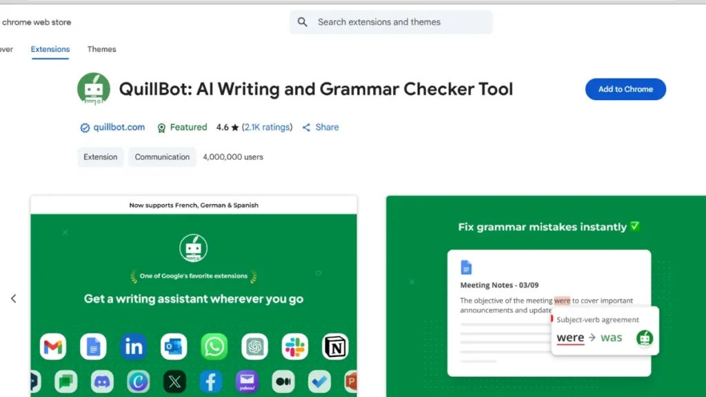Click the Share link
This screenshot has height=397, width=706.
327,128
